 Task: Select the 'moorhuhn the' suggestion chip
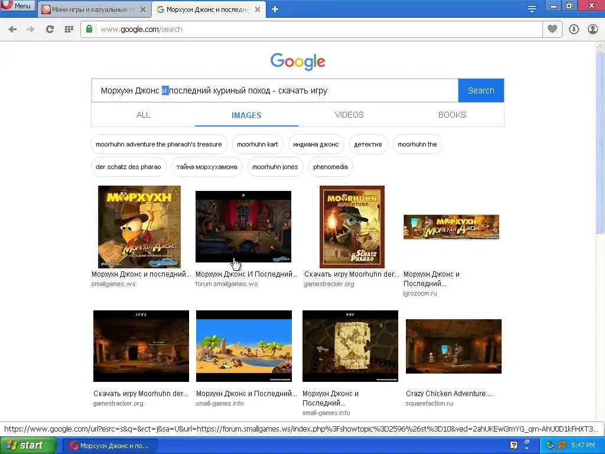click(418, 144)
